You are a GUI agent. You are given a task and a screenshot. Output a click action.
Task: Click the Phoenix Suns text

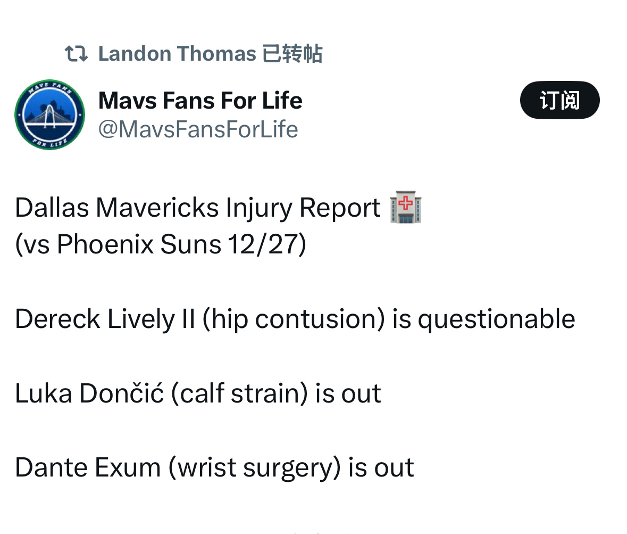(x=139, y=244)
